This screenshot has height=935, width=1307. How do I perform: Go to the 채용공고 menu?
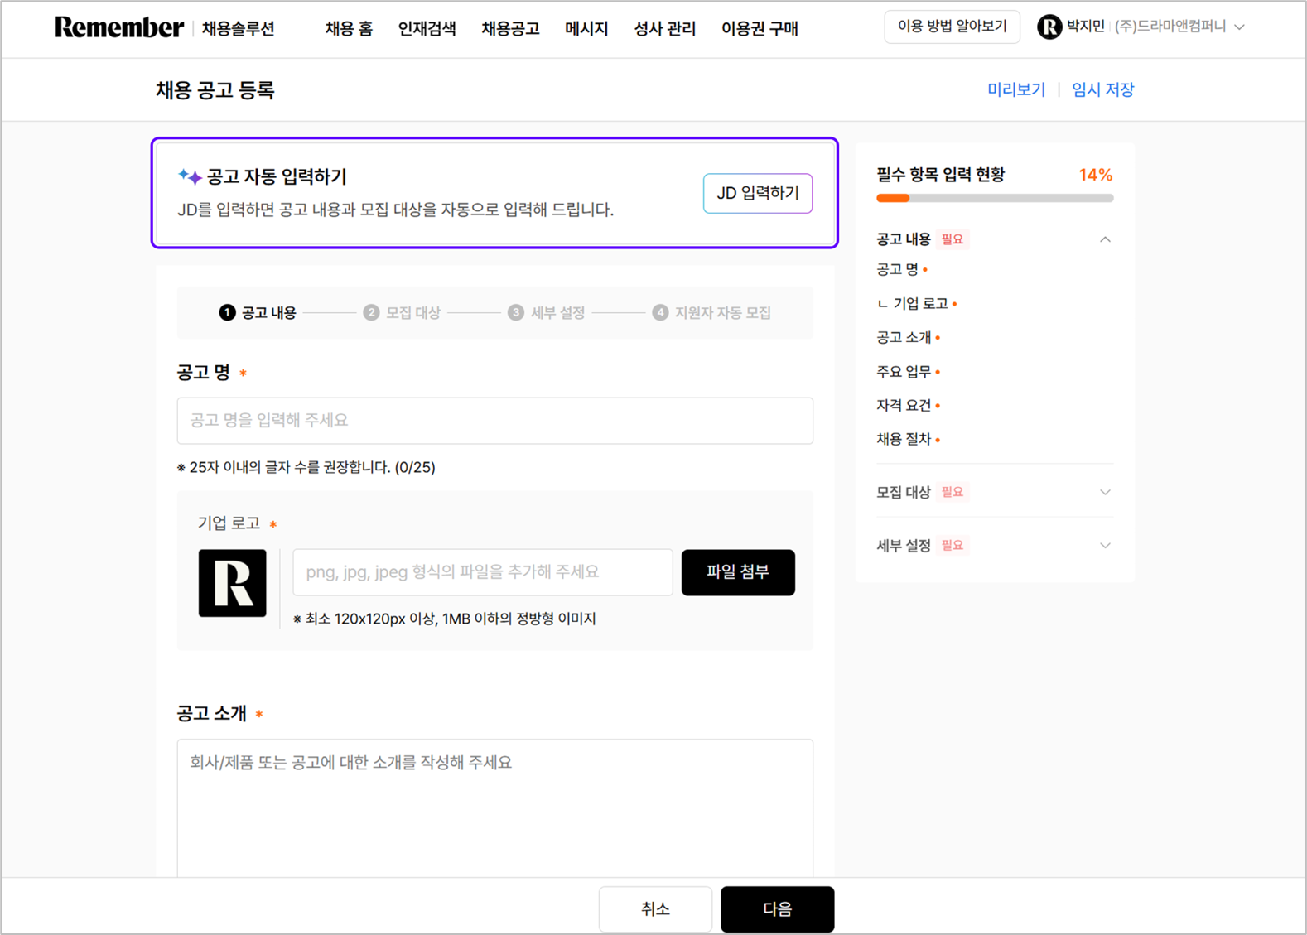tap(510, 29)
